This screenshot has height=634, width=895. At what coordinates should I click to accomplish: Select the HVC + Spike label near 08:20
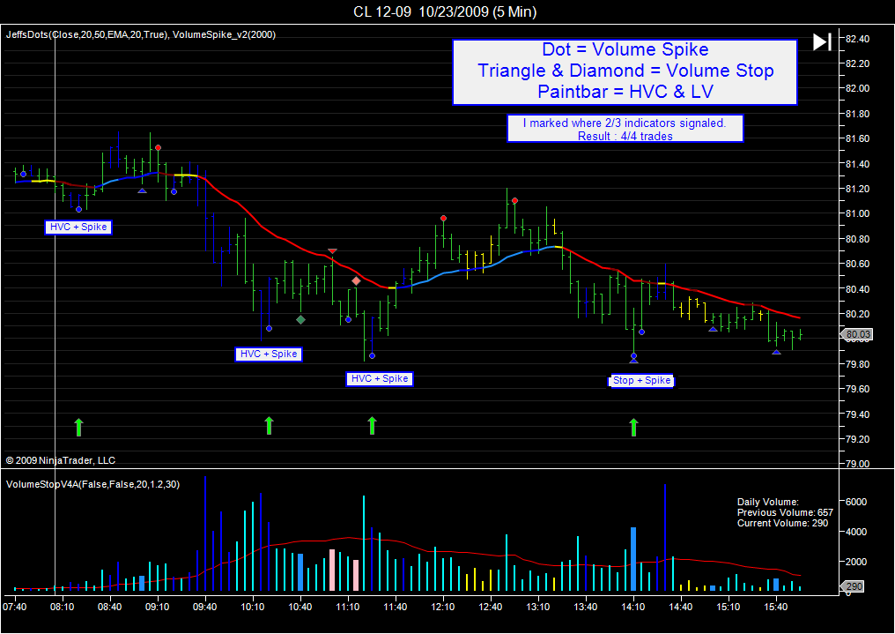pyautogui.click(x=78, y=227)
